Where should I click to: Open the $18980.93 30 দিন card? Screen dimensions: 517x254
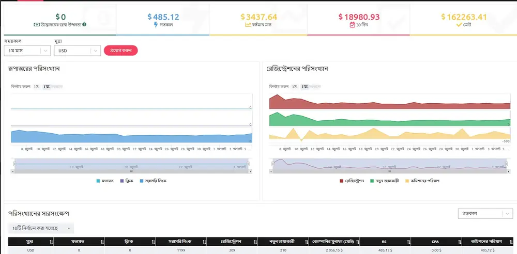(359, 20)
